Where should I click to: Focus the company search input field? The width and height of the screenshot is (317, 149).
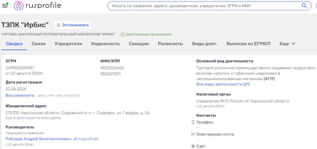tap(204, 6)
